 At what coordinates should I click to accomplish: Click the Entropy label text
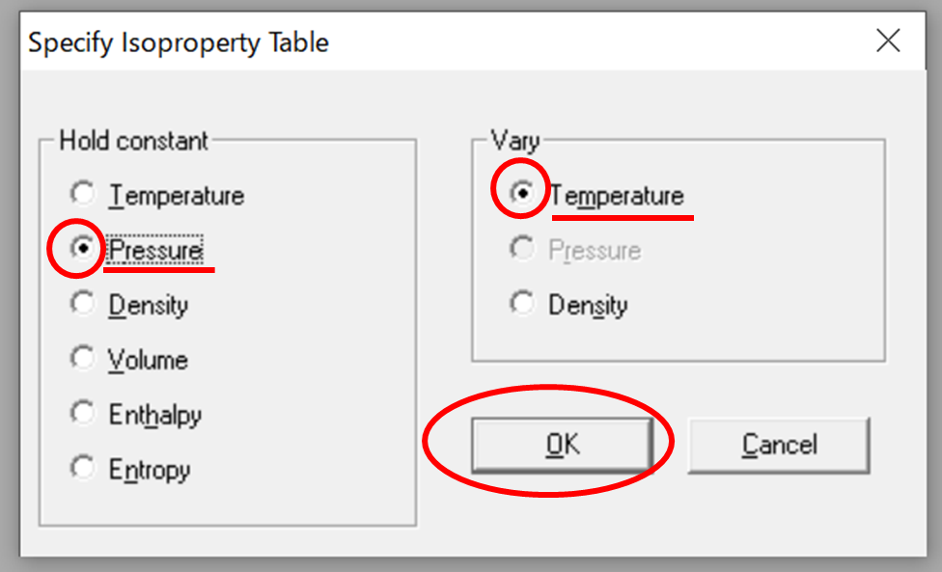pos(150,471)
